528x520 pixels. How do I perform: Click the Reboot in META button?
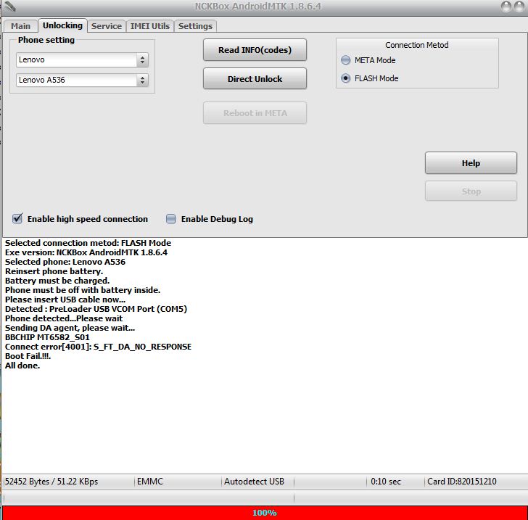[255, 113]
